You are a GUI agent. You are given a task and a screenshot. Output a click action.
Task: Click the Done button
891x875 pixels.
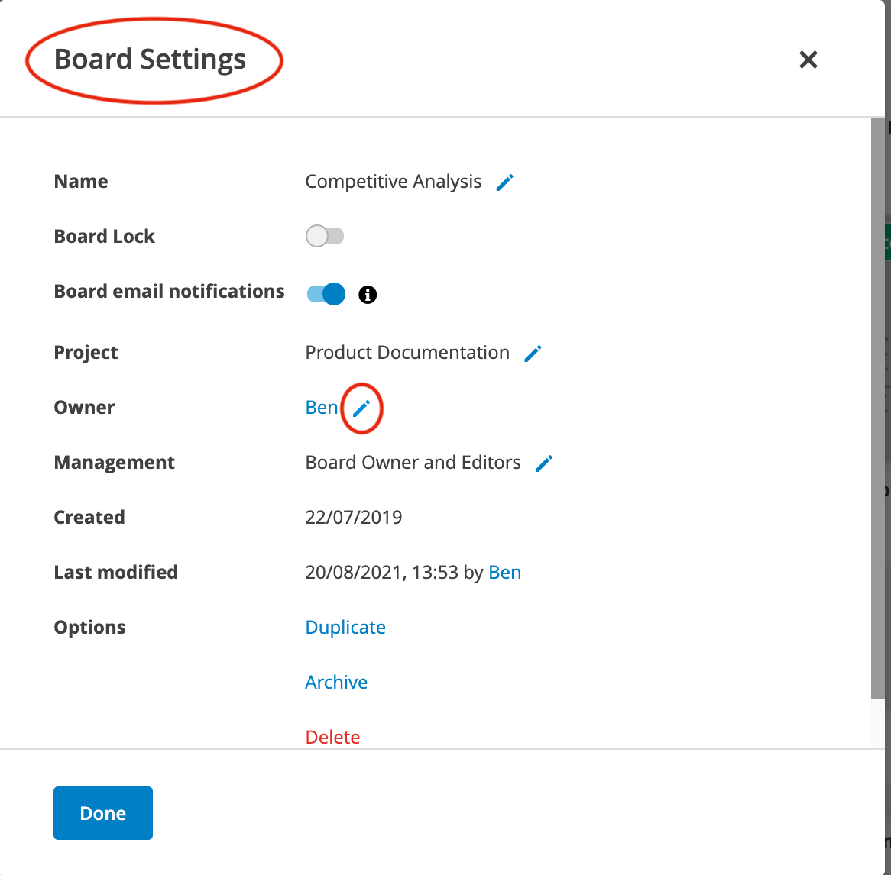[103, 813]
